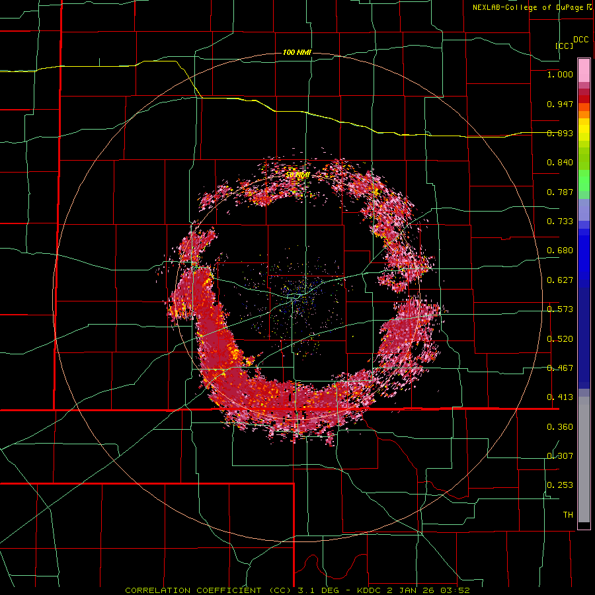Click the 100 NMI range ring label

297,52
